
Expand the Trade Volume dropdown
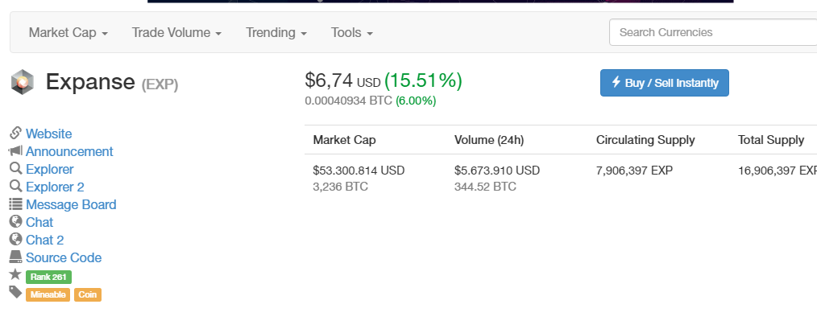pos(176,33)
